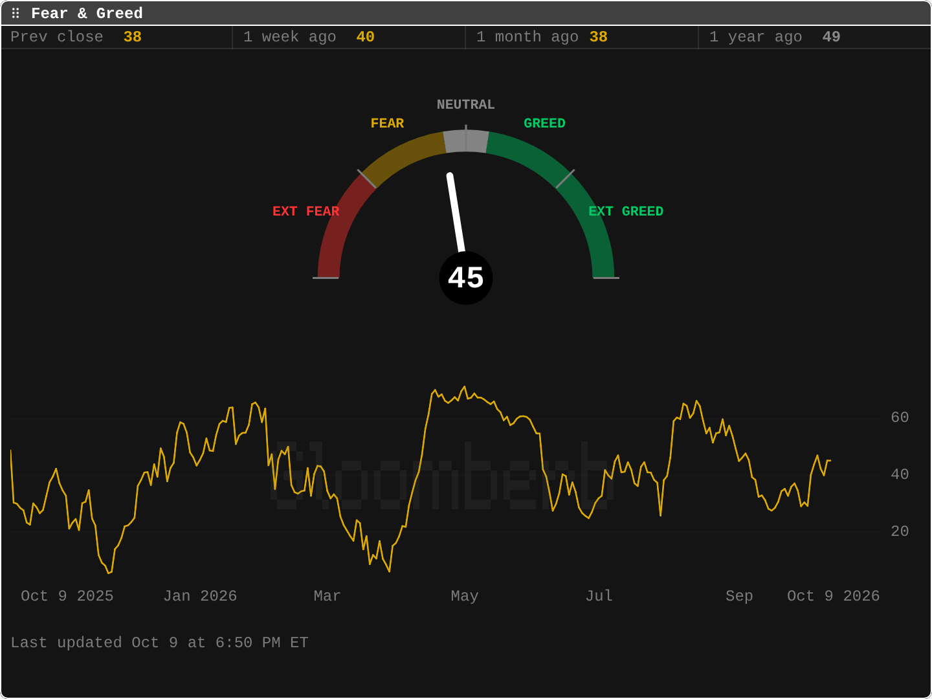
Task: Click the white gauge needle
Action: coord(456,212)
